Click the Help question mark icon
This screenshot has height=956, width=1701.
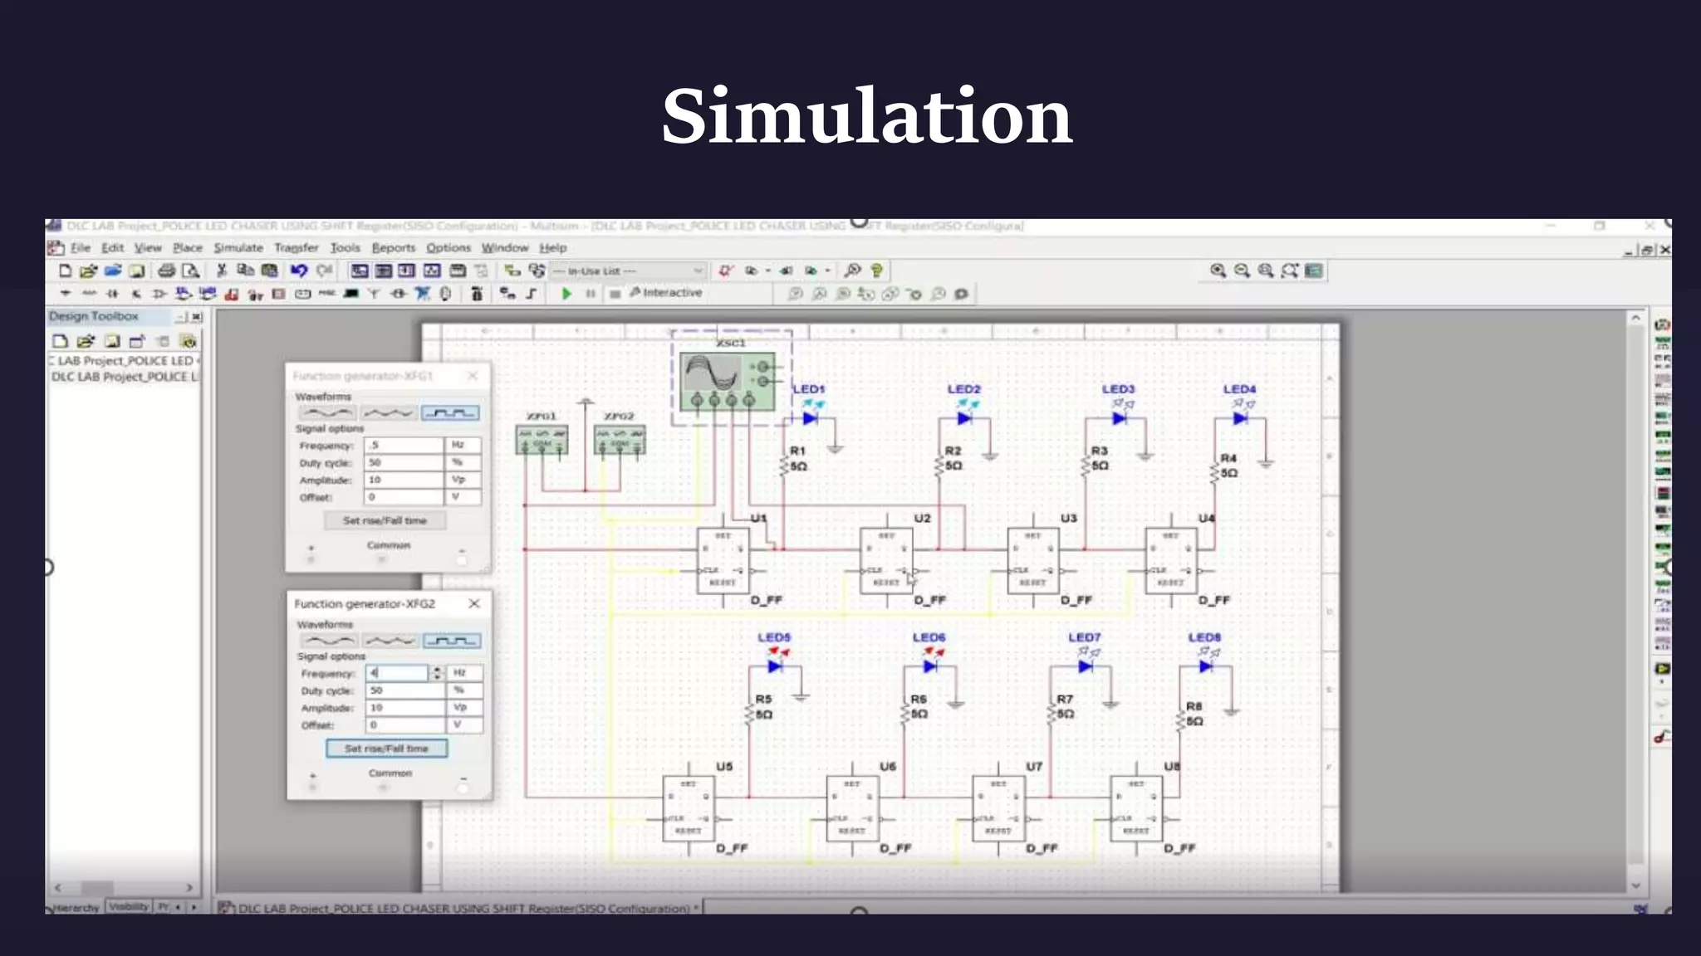pyautogui.click(x=876, y=271)
